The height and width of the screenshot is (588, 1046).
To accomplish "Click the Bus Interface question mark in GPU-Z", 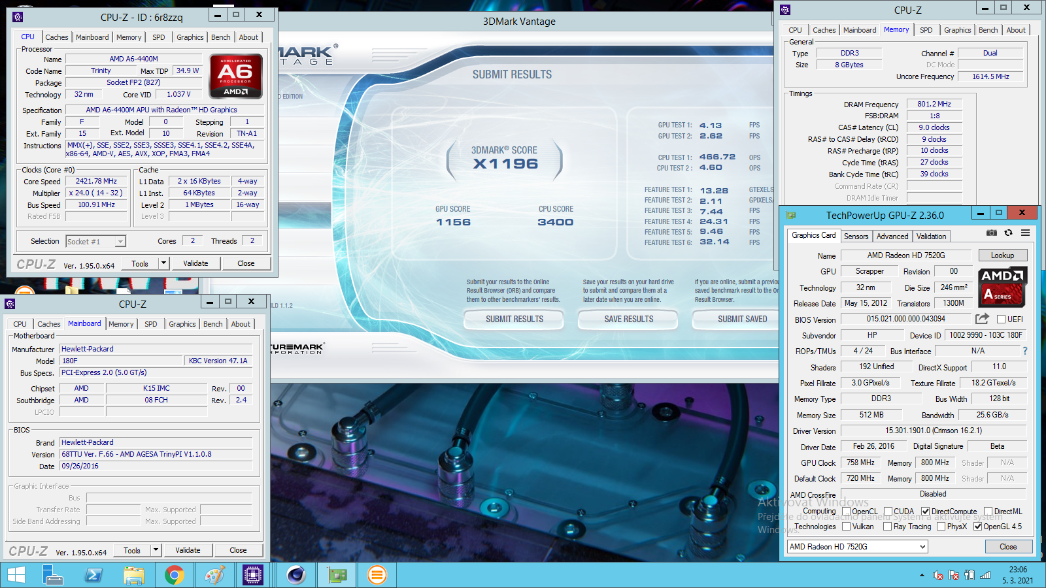I will (1025, 351).
